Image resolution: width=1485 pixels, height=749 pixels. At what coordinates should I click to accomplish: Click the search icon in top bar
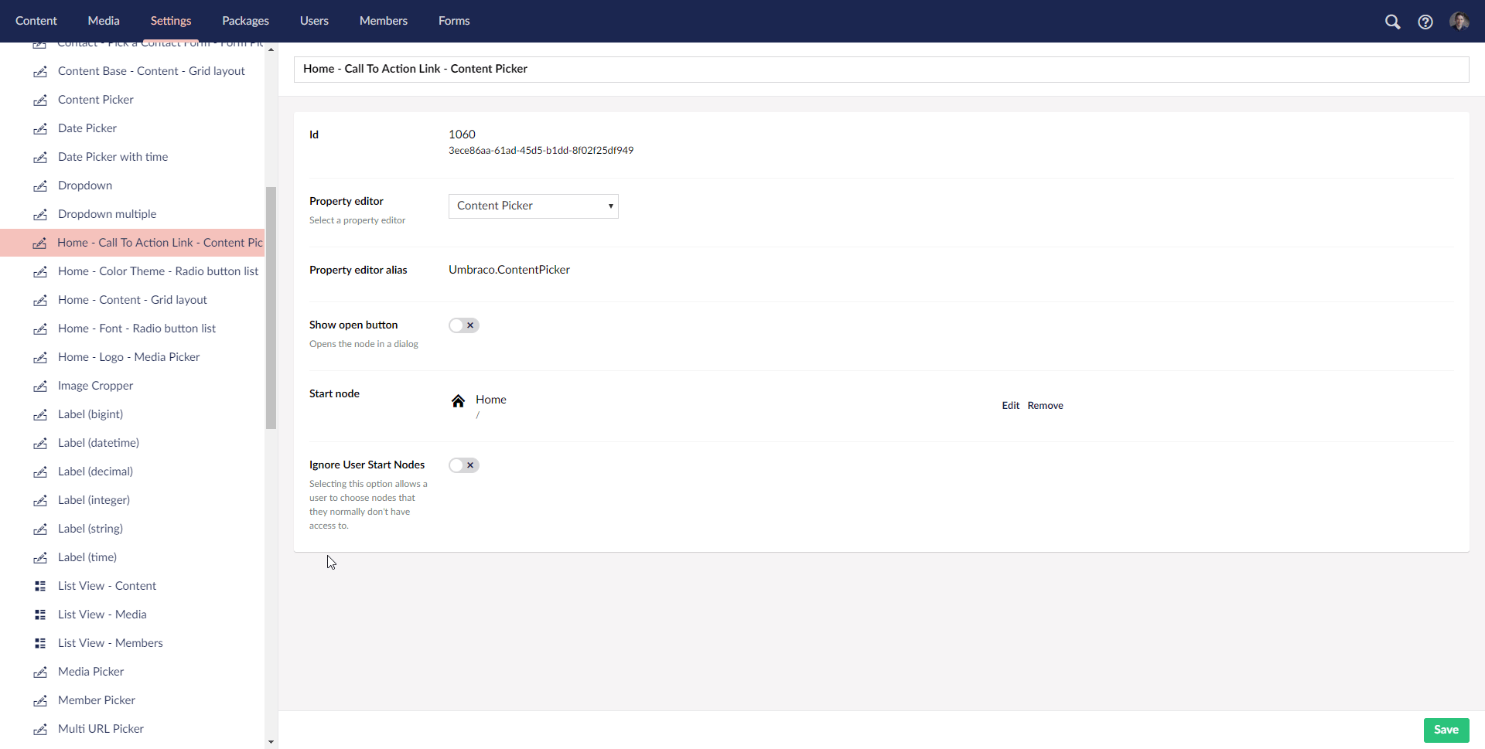coord(1393,22)
